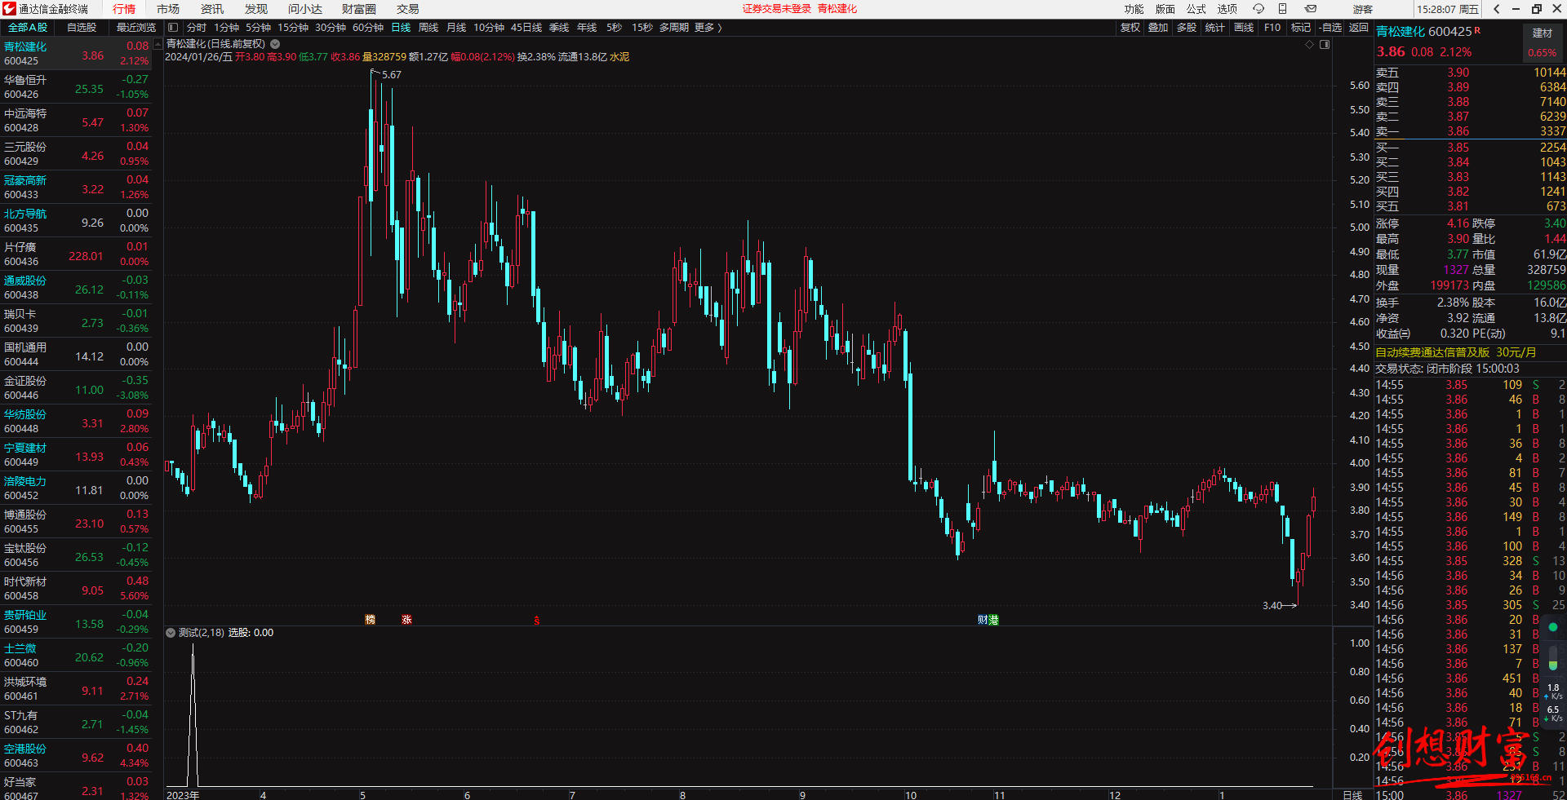Open the 日线 period selector at chart bottom
The image size is (1567, 800).
[1352, 795]
